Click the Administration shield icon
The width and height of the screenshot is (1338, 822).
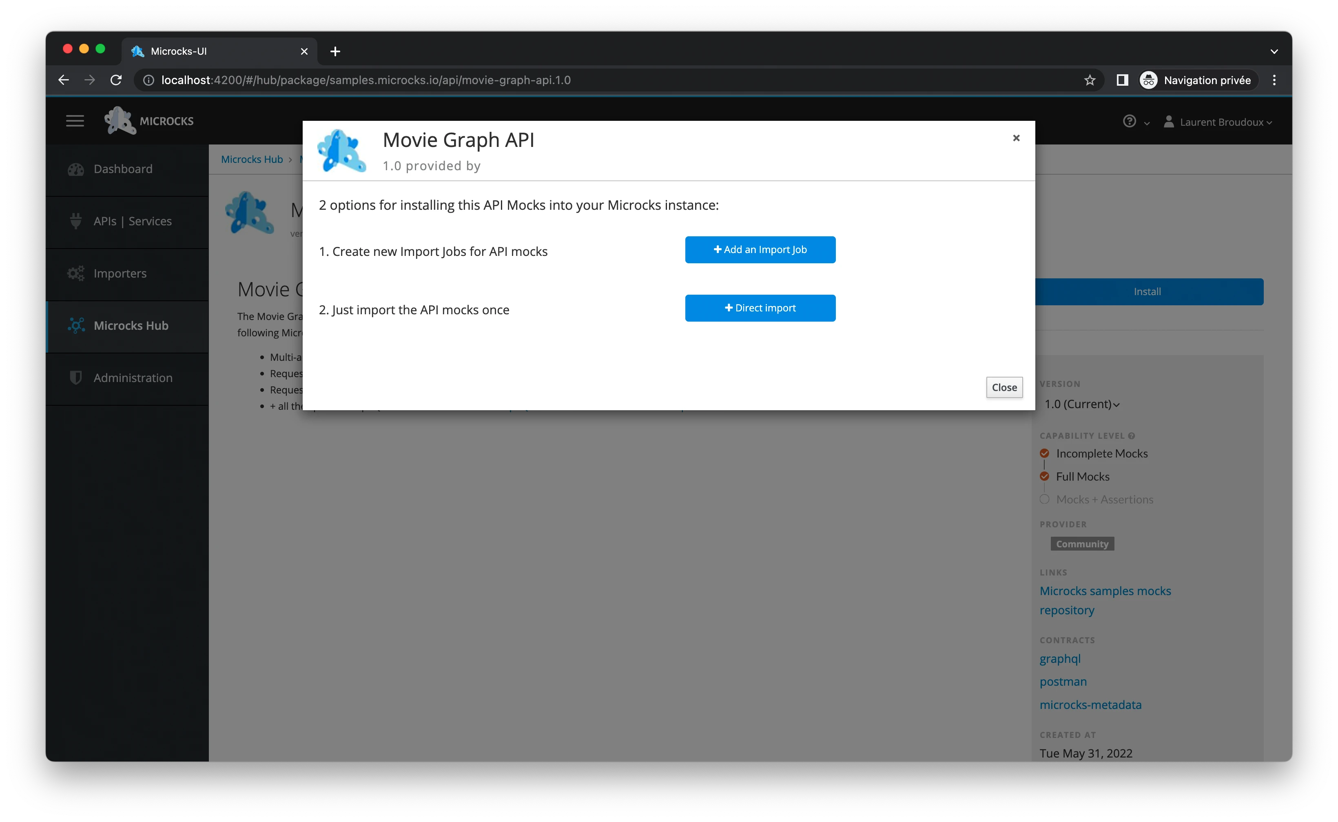[76, 378]
